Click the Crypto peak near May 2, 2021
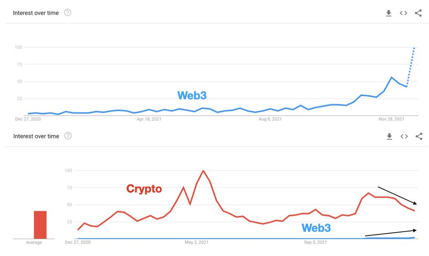The width and height of the screenshot is (429, 256). (x=203, y=171)
